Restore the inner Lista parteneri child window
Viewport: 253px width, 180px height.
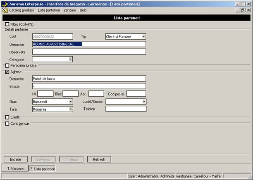click(243, 10)
